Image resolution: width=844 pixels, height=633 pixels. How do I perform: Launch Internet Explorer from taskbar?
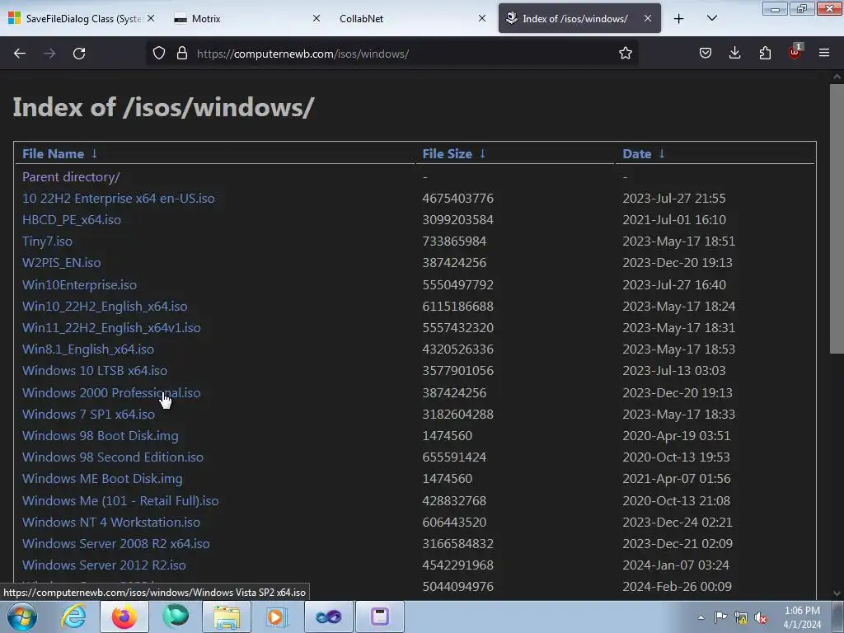tap(73, 617)
